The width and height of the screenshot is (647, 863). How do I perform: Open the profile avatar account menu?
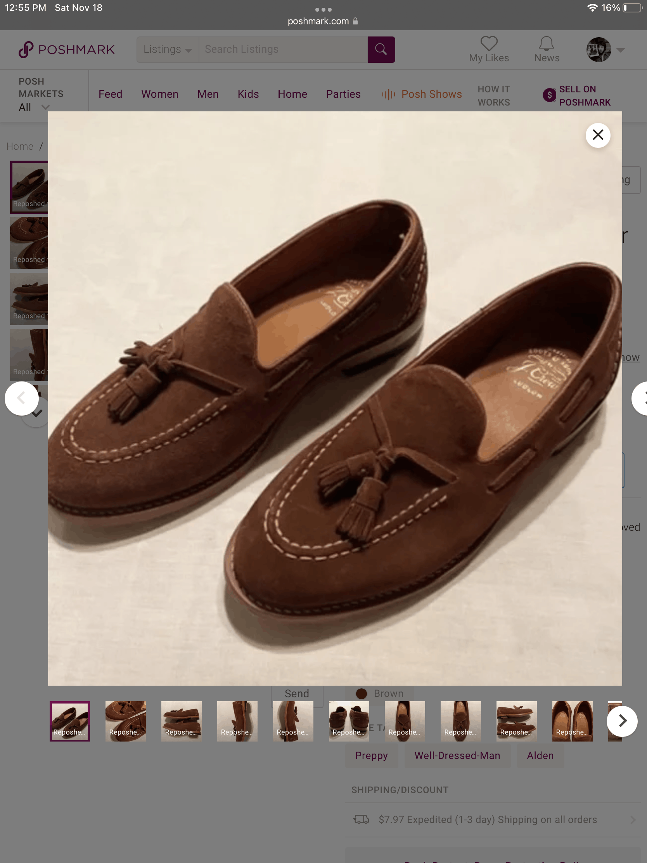point(599,50)
